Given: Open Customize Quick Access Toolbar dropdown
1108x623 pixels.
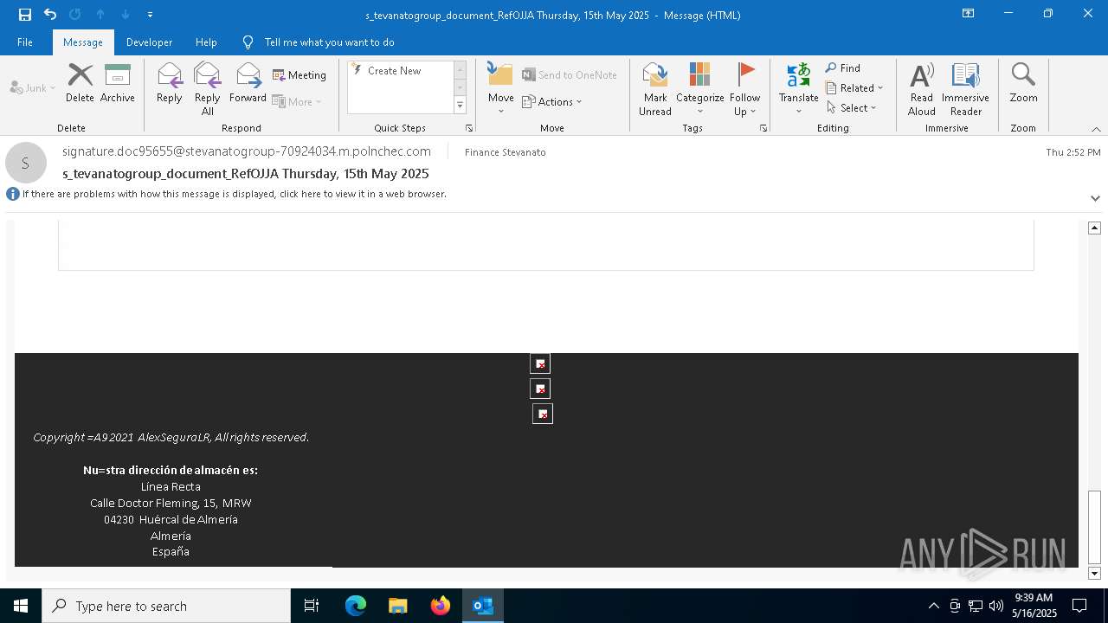Looking at the screenshot, I should (x=151, y=15).
